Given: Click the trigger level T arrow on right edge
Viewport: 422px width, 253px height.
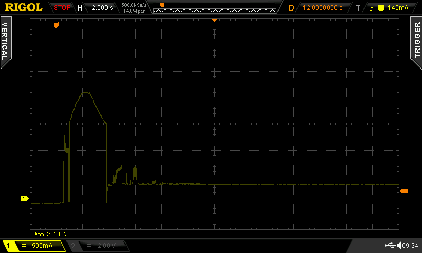Looking at the screenshot, I should [404, 191].
